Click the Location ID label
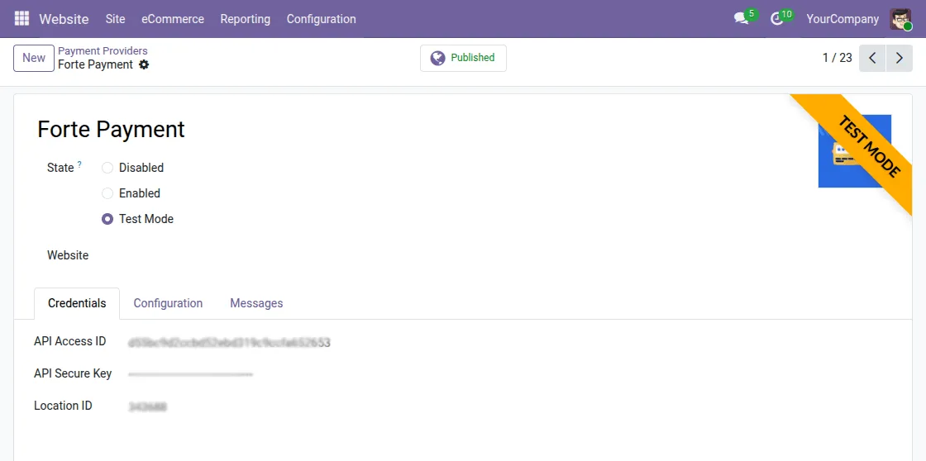This screenshot has height=461, width=926. click(63, 406)
